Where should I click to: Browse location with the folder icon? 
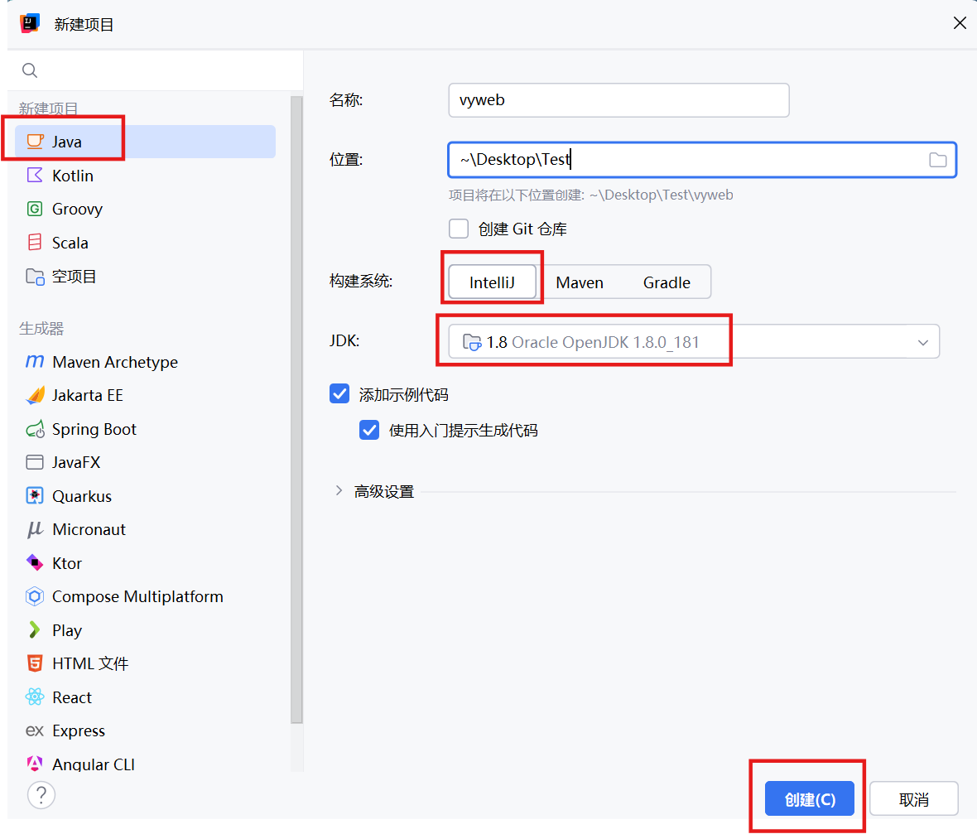[x=938, y=160]
